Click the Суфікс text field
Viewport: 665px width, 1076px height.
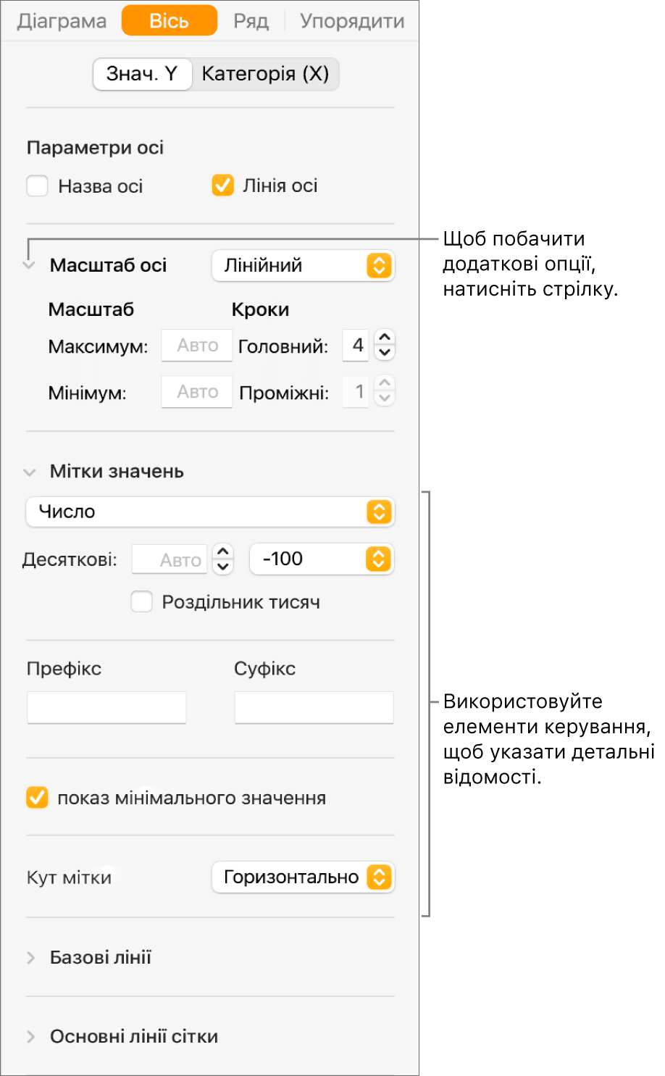(314, 707)
